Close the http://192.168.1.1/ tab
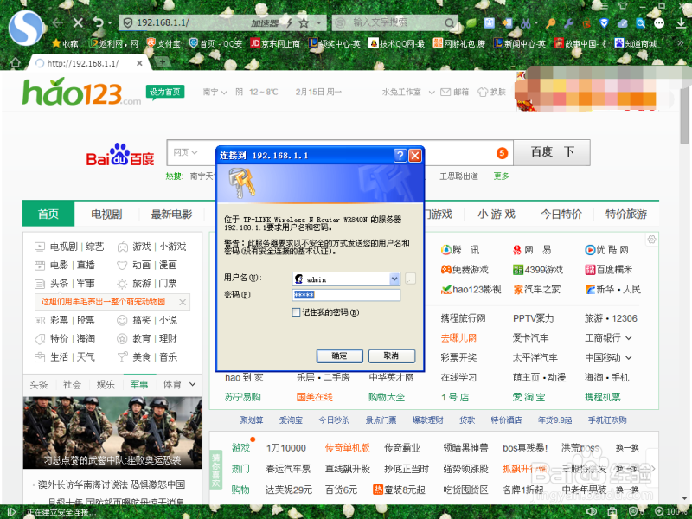Viewport: 692px width, 519px height. pyautogui.click(x=139, y=63)
